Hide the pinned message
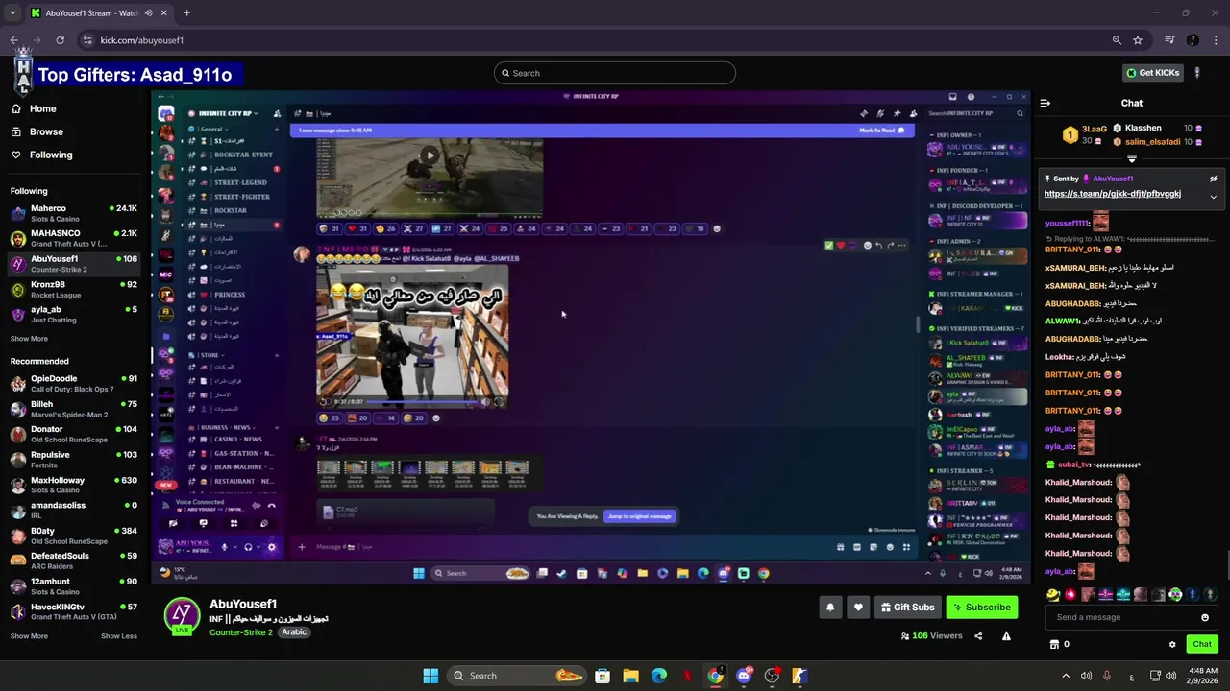This screenshot has width=1230, height=691. [1213, 179]
